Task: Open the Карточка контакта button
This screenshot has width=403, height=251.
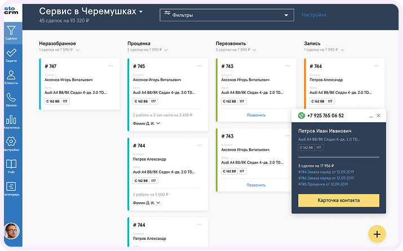Action: coord(339,200)
